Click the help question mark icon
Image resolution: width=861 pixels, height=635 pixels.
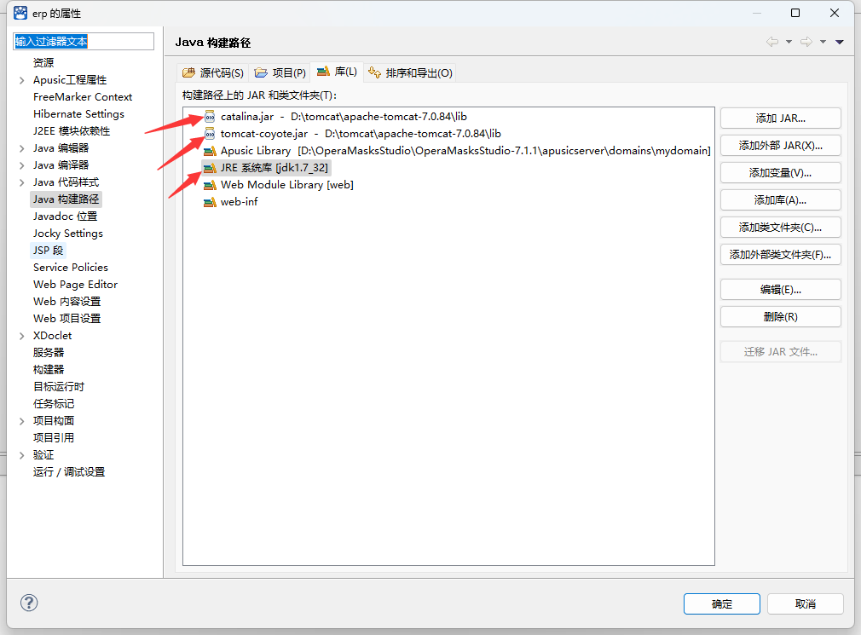[29, 603]
